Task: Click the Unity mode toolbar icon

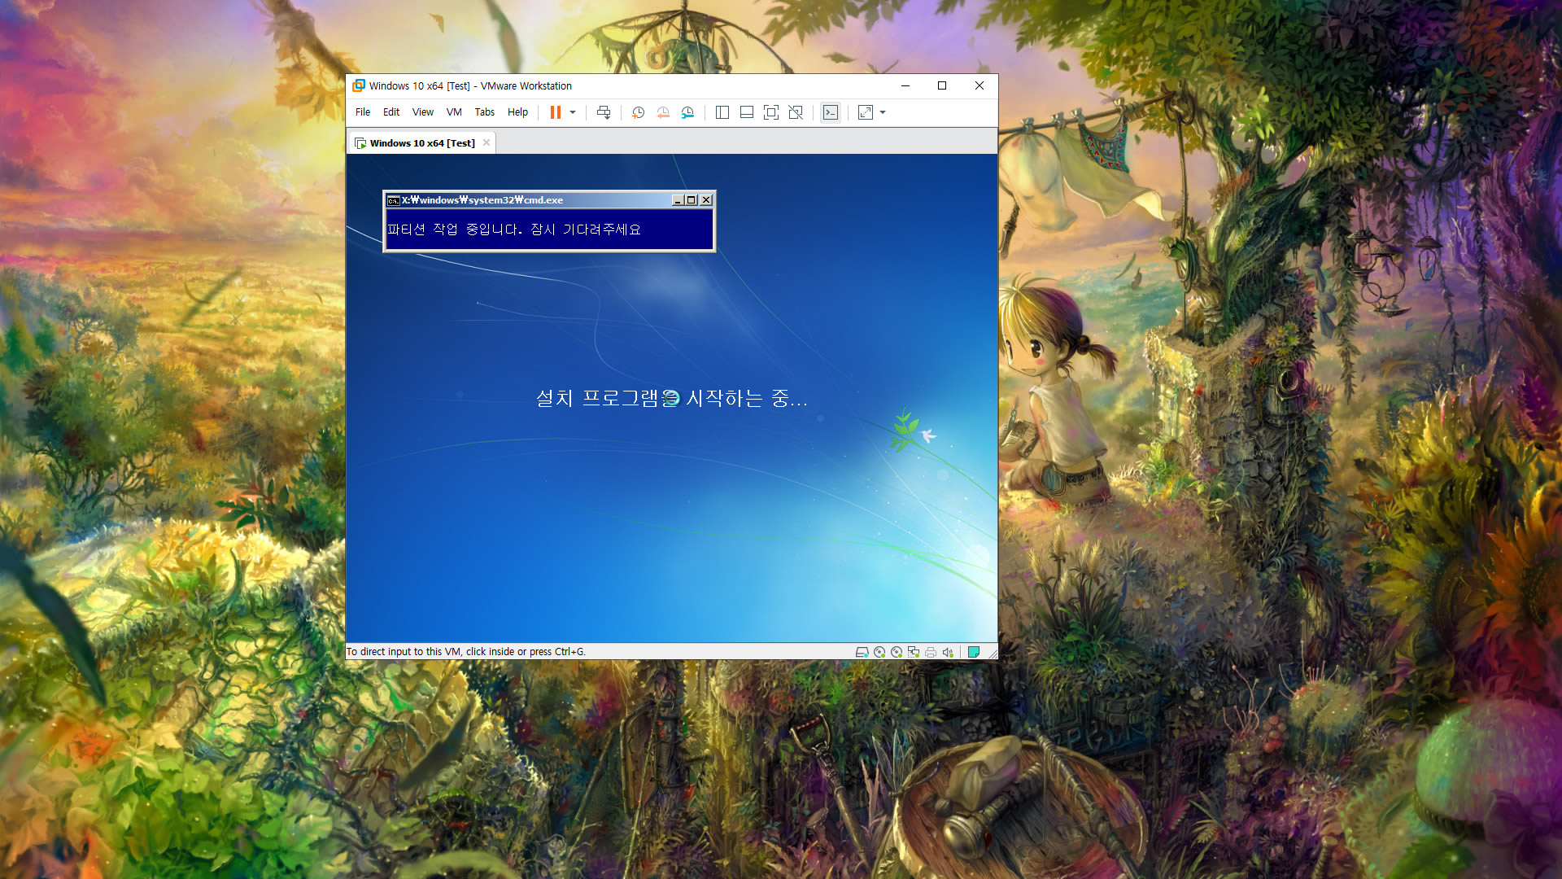Action: pos(796,112)
